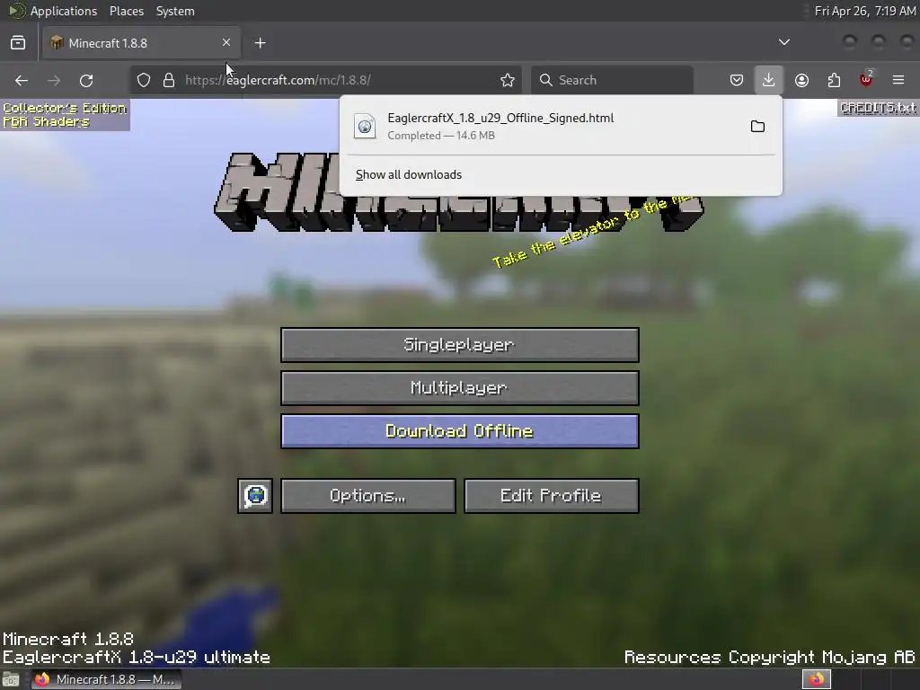Open CREDITS.txt in the corner
This screenshot has width=920, height=690.
[x=878, y=108]
